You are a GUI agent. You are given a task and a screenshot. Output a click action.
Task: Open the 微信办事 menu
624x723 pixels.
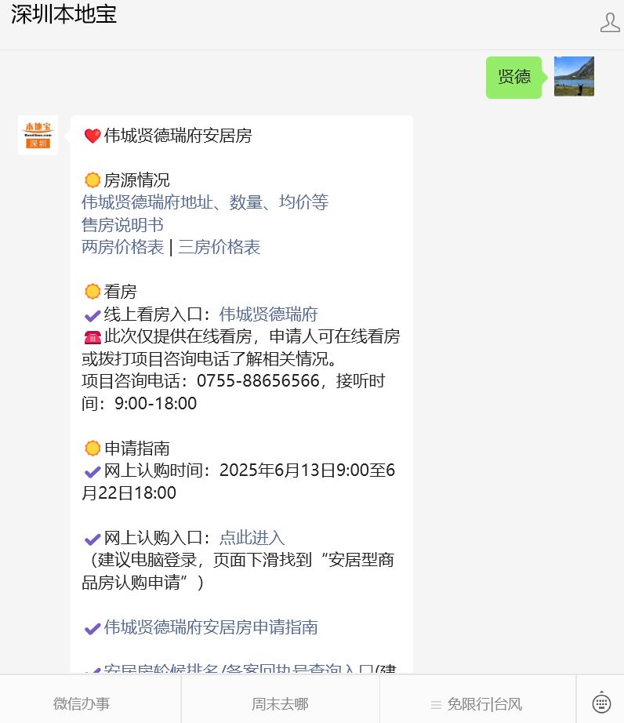click(x=82, y=703)
